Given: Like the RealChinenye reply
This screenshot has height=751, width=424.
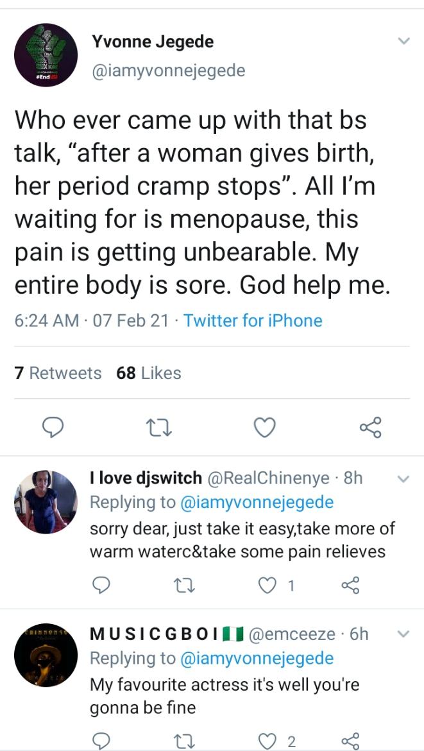Looking at the screenshot, I should (266, 585).
